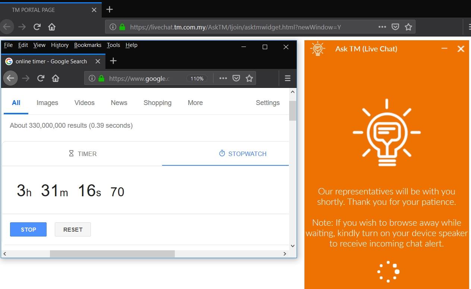Open the hamburger menu in Google window

pos(287,78)
